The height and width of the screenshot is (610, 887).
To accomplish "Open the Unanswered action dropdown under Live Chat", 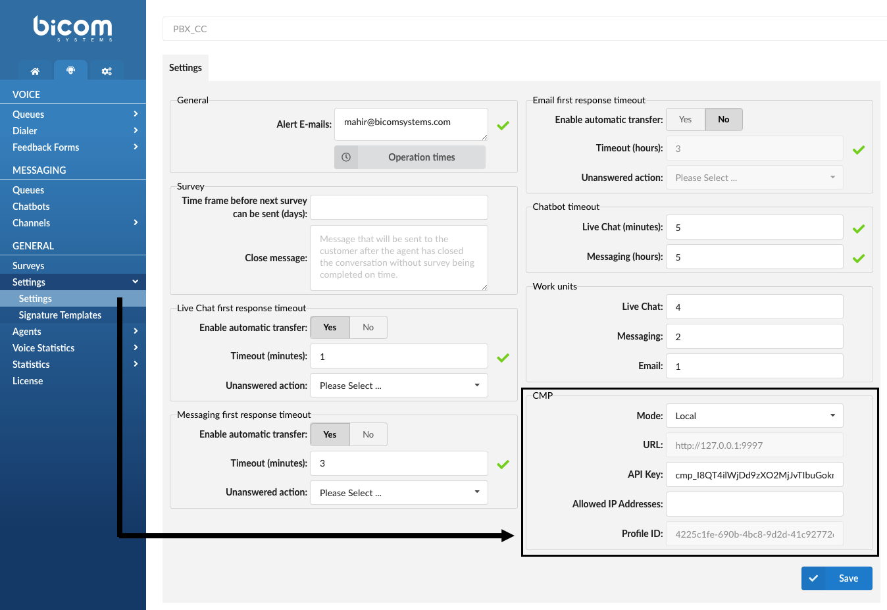I will 398,385.
